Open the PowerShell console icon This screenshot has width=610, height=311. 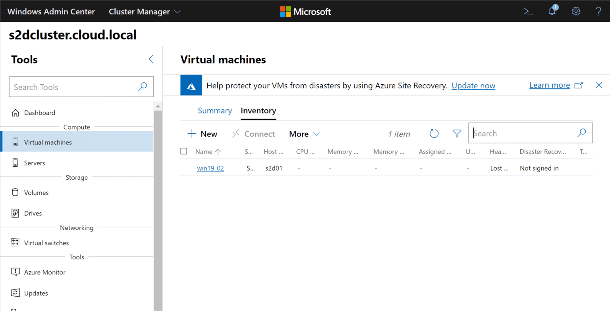[x=528, y=12]
